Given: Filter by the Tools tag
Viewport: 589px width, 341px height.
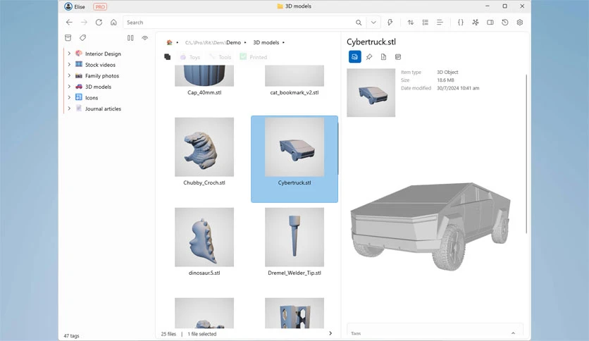Looking at the screenshot, I should [x=221, y=57].
